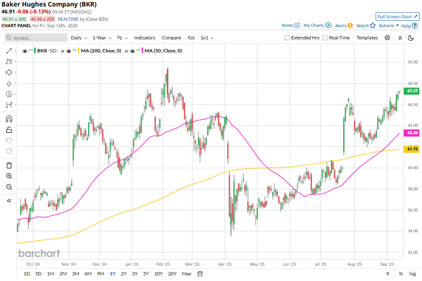422x281 pixels.
Task: Redo the last chart action
Action: pyautogui.click(x=9, y=151)
